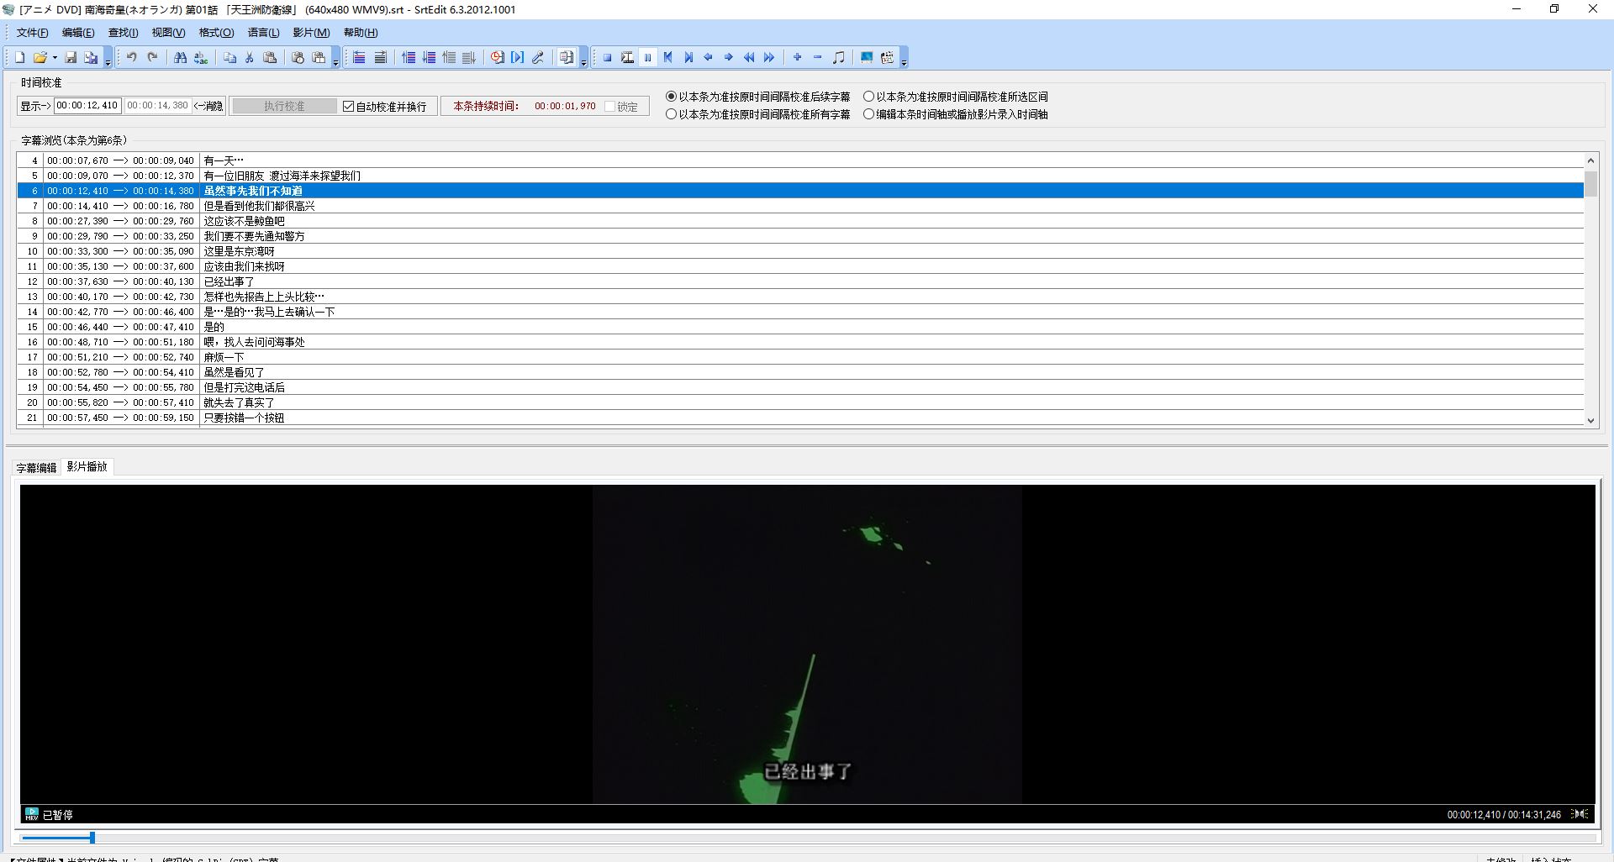
Task: Click the Save As icon
Action: pyautogui.click(x=91, y=57)
